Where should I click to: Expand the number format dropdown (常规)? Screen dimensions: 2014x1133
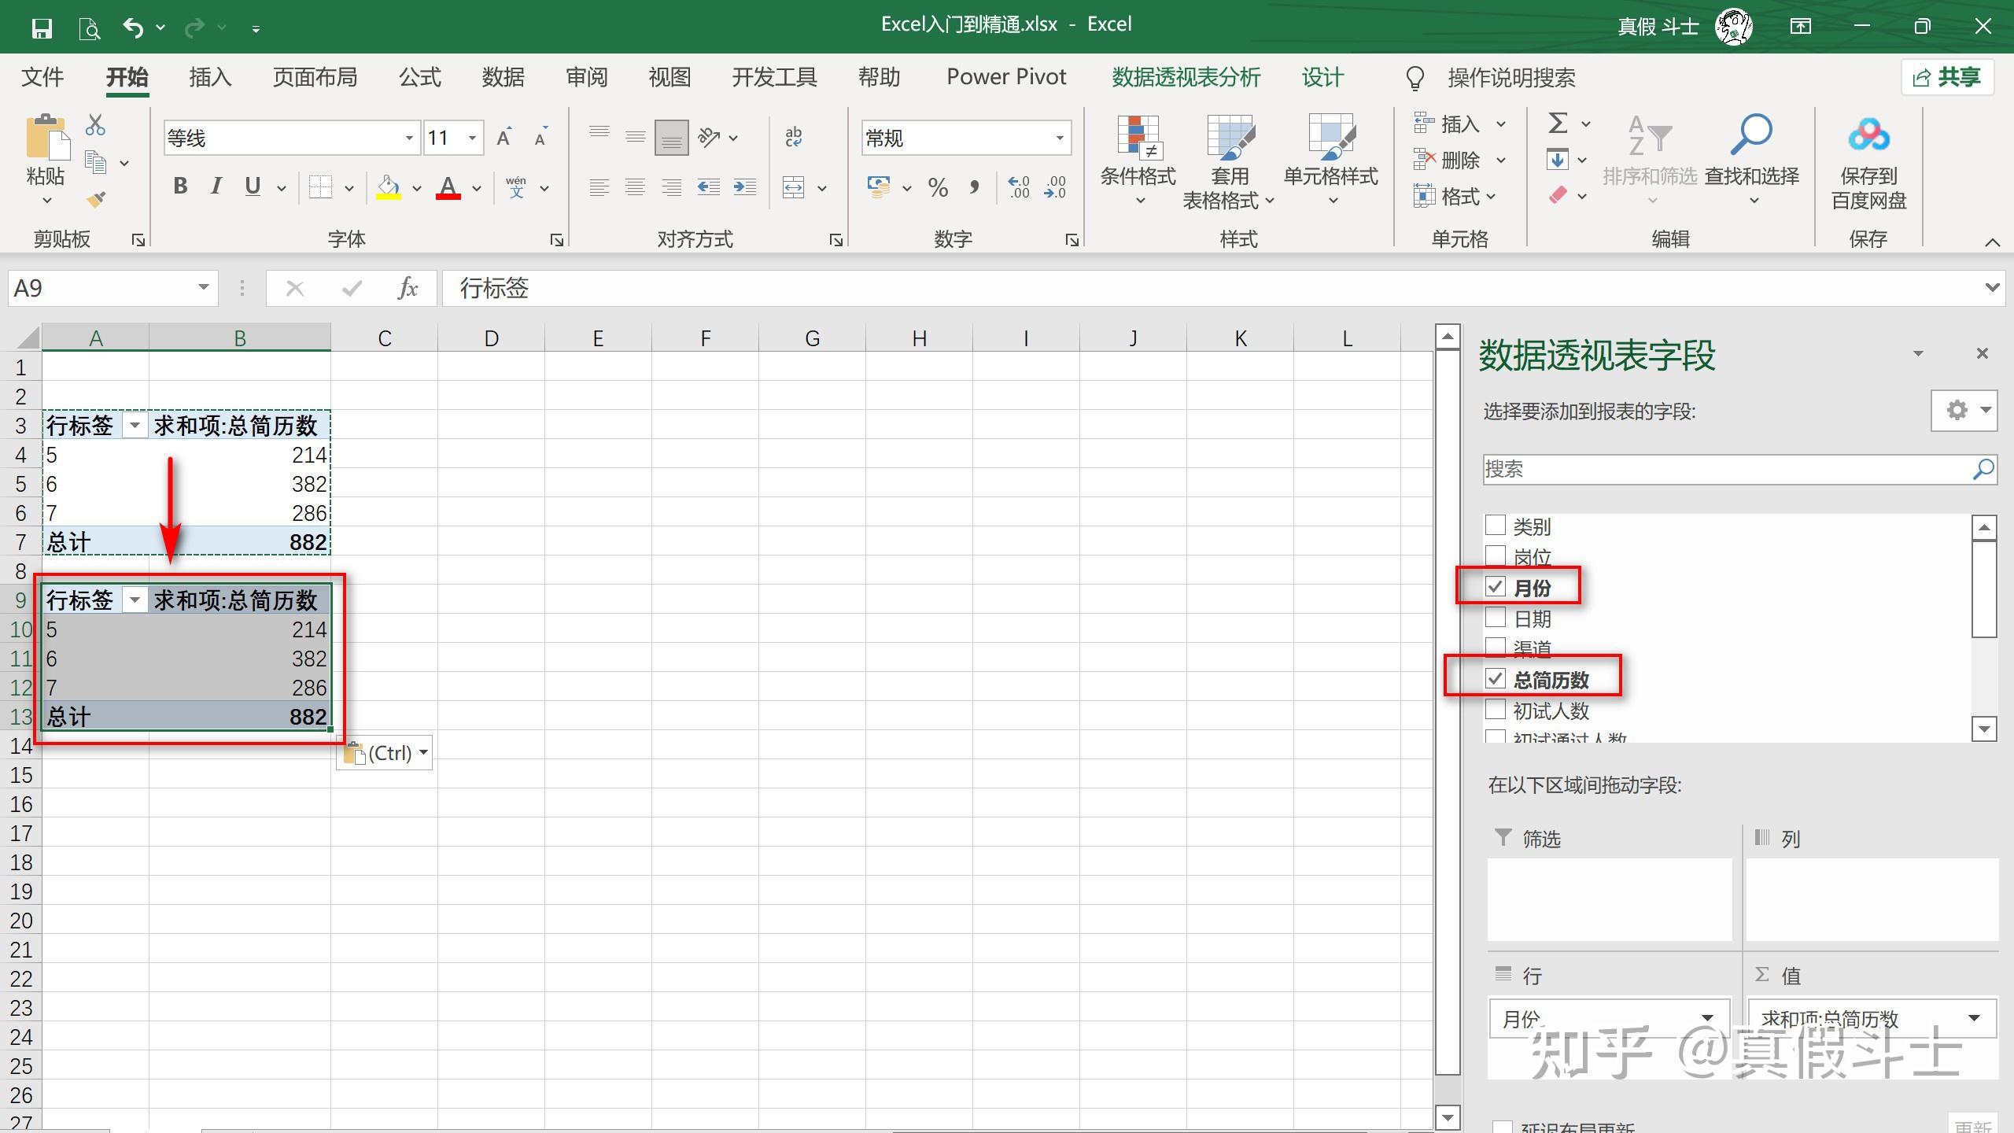click(1059, 138)
